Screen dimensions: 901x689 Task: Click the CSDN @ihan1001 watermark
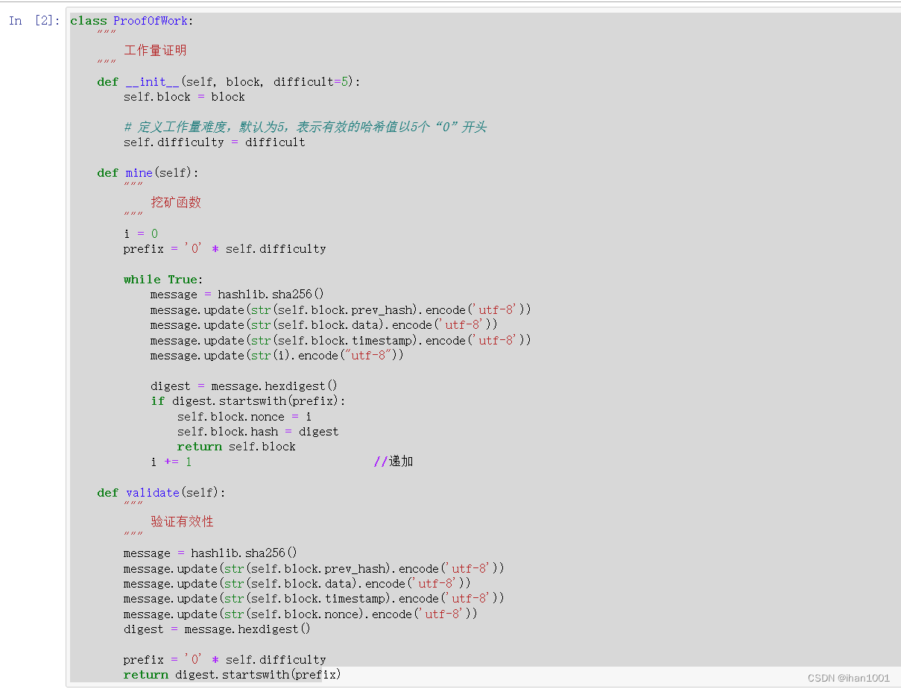point(850,679)
